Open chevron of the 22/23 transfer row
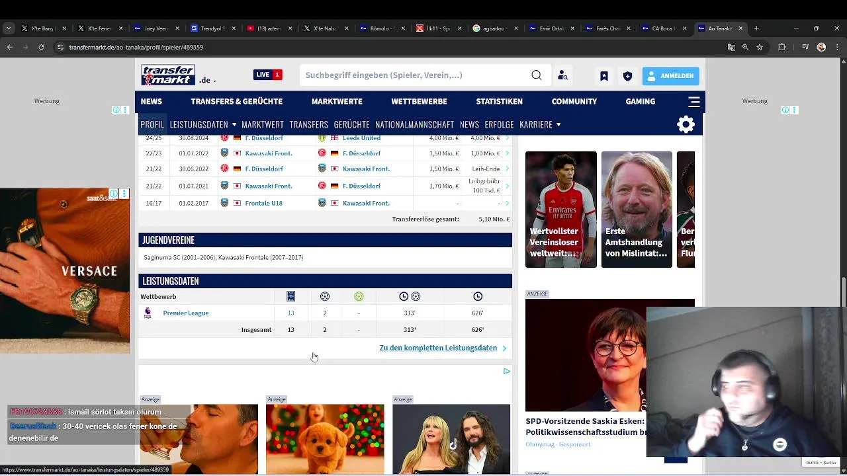 click(507, 153)
